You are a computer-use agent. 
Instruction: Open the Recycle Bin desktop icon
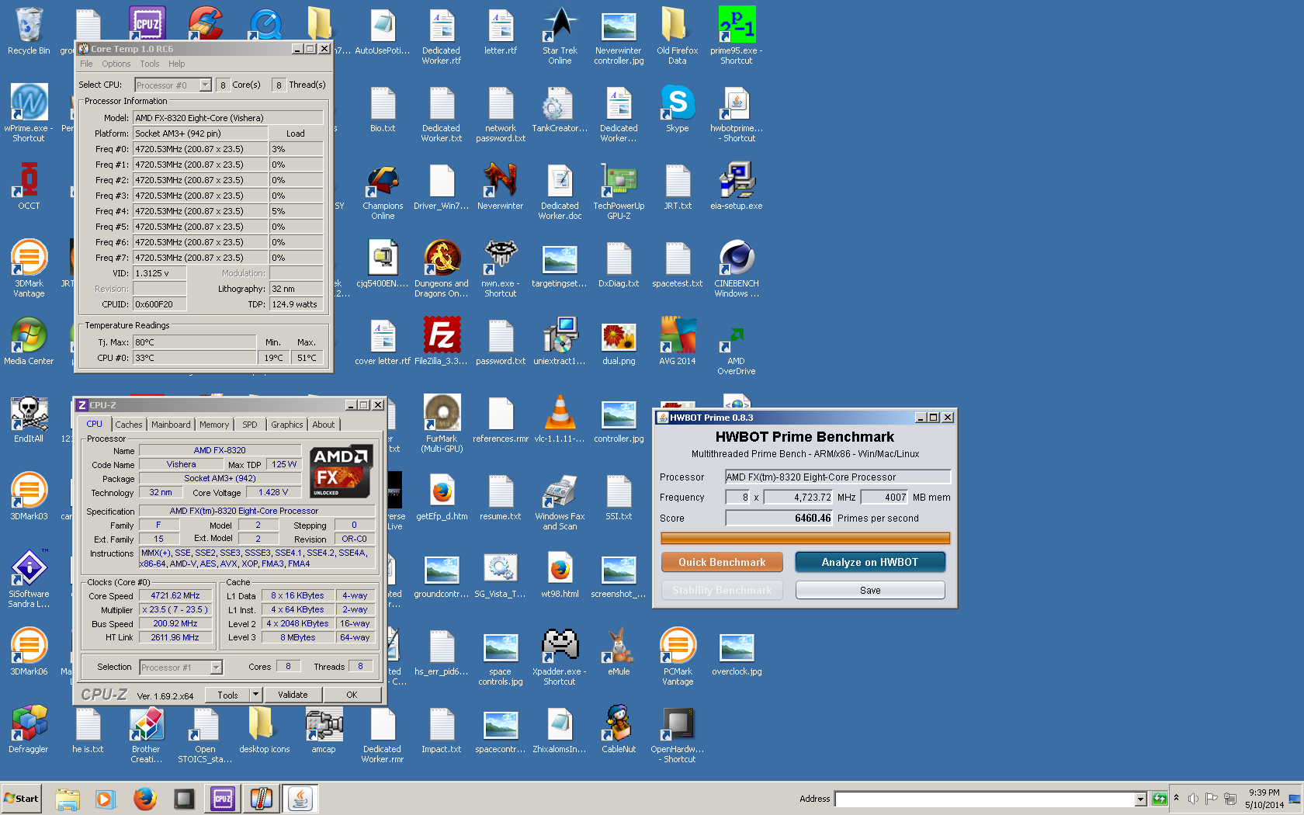29,31
